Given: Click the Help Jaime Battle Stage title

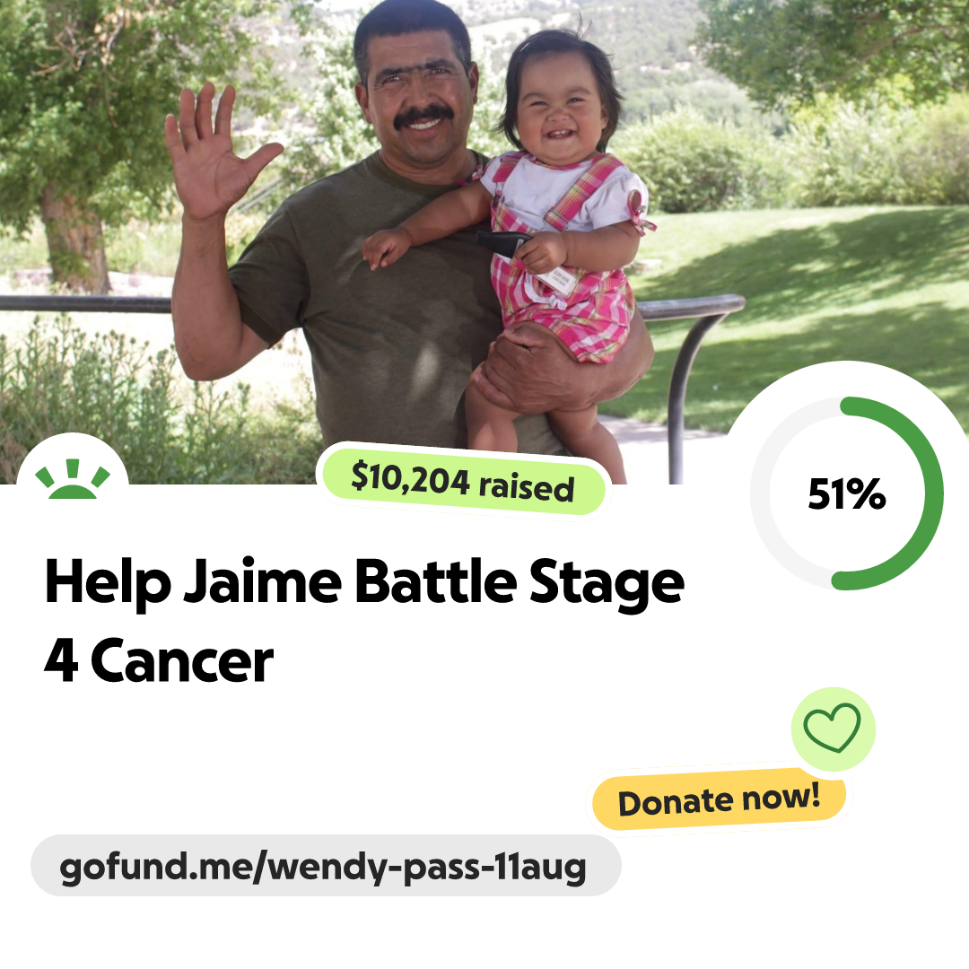Looking at the screenshot, I should (364, 582).
